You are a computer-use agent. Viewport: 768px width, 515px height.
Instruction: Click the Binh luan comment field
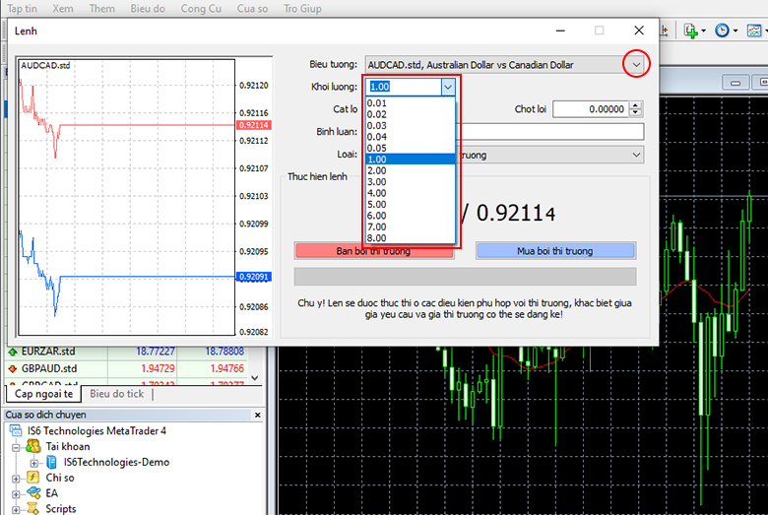549,131
